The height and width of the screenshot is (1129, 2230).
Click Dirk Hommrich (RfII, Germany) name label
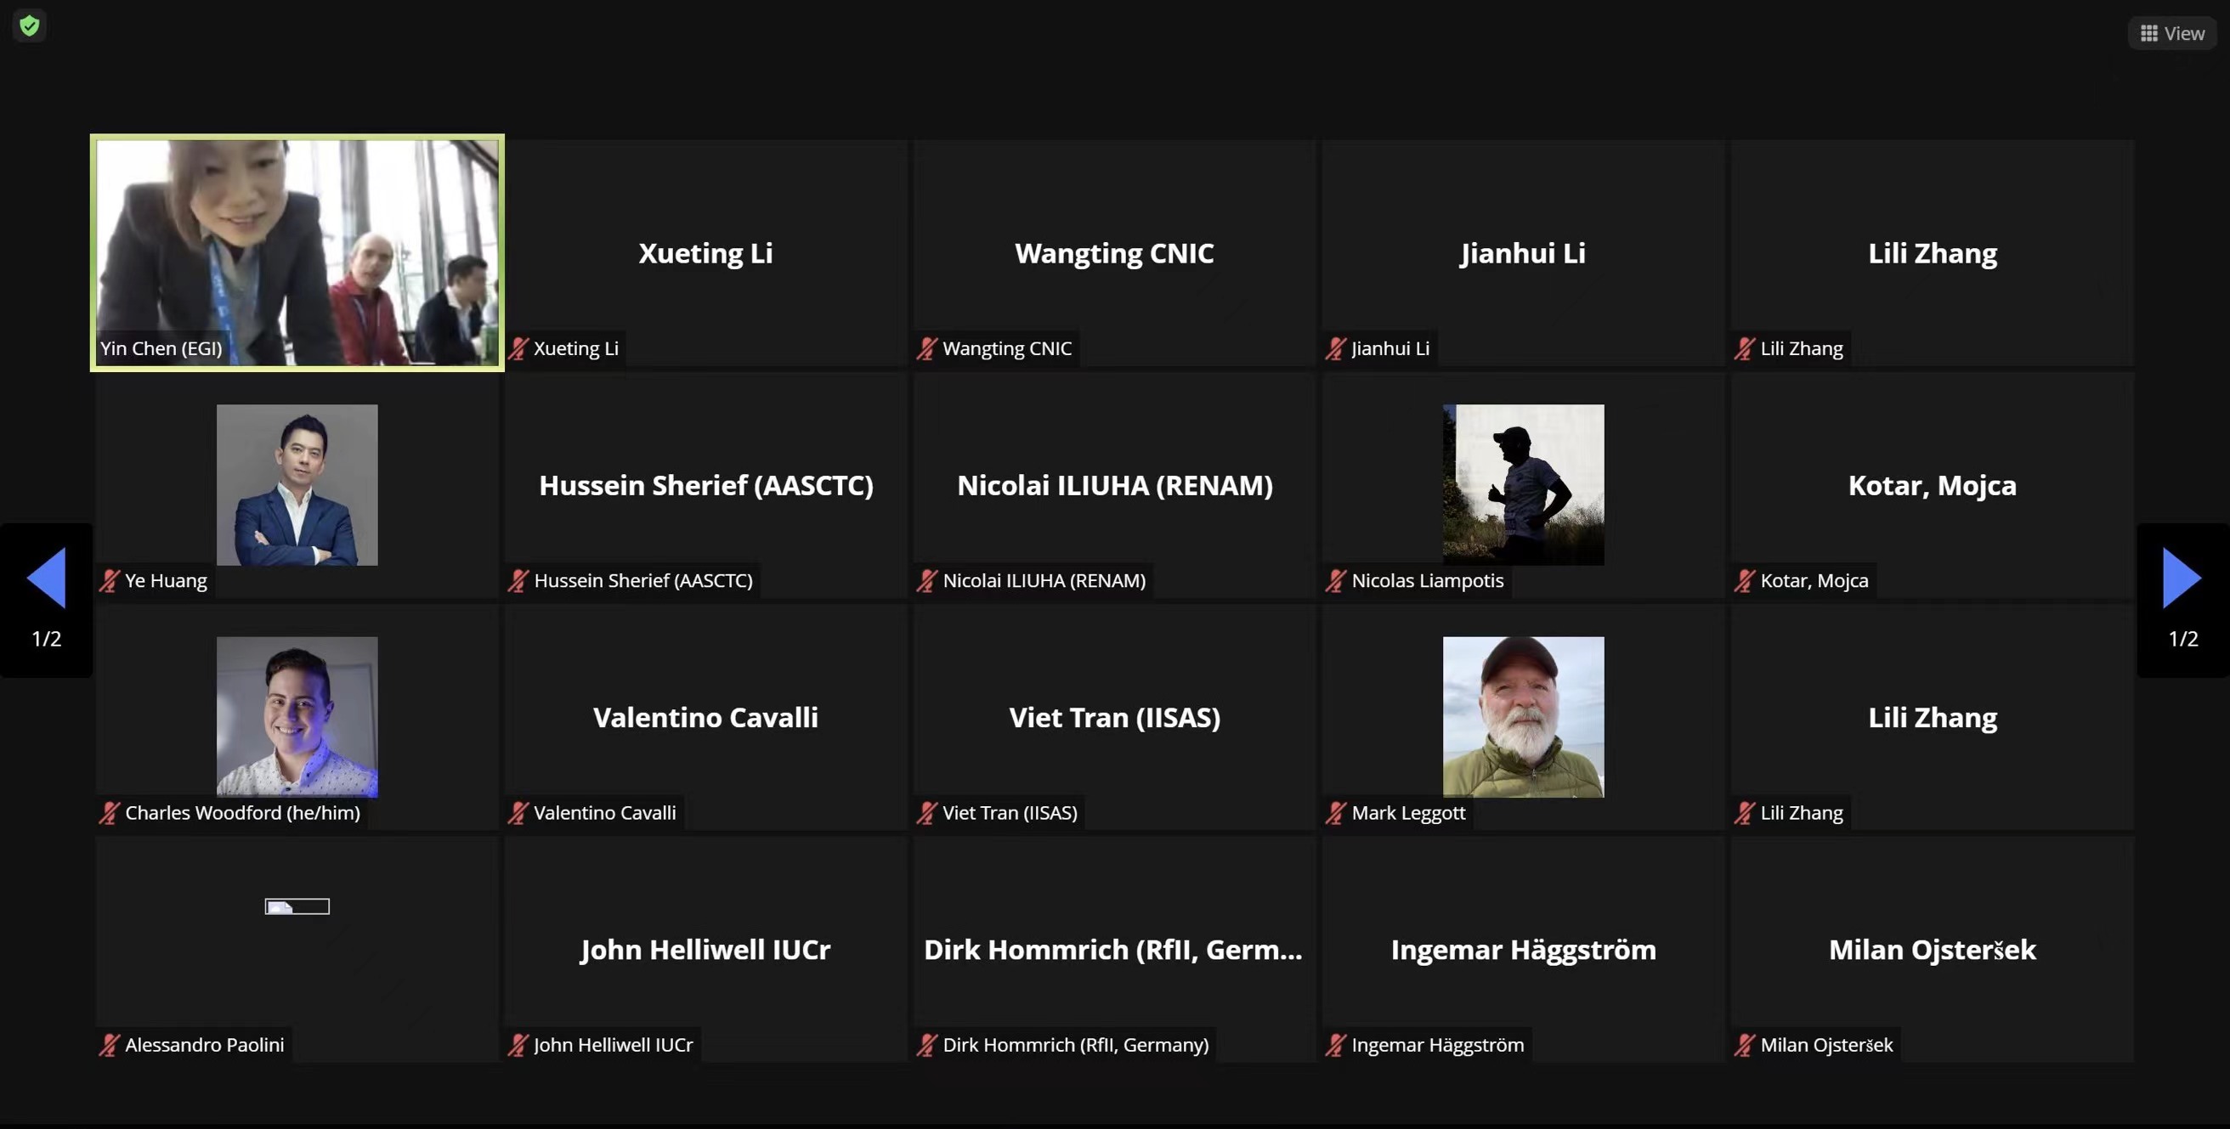[1075, 1045]
